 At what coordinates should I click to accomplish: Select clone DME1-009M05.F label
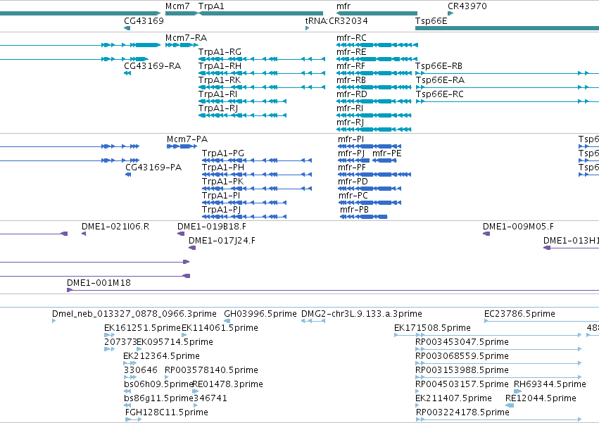coord(518,226)
